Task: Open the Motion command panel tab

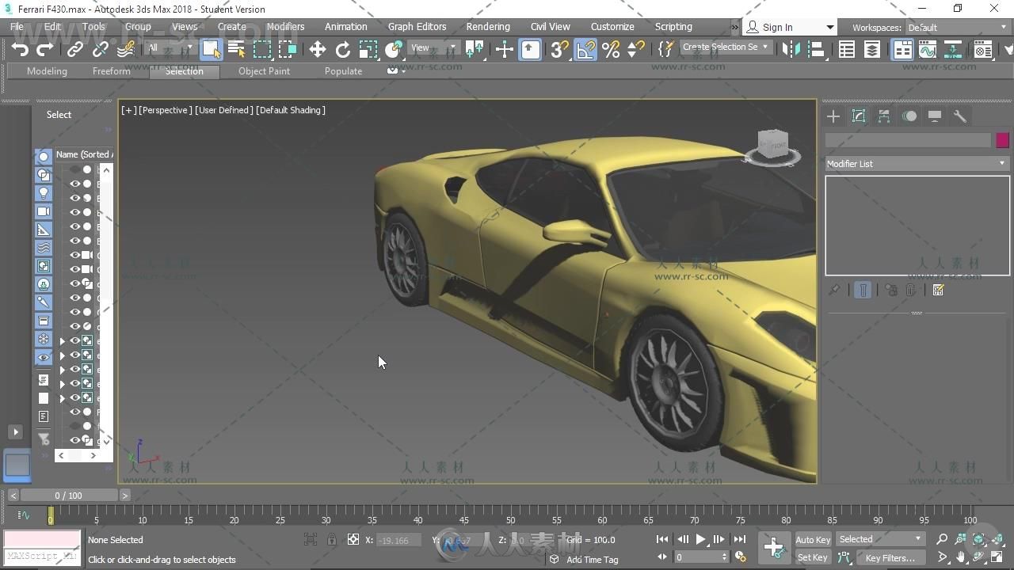Action: pos(909,116)
